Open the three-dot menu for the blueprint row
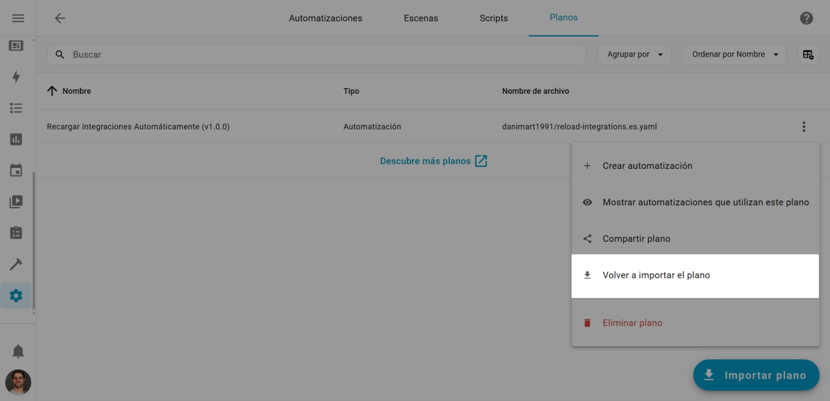The height and width of the screenshot is (401, 830). [x=804, y=127]
